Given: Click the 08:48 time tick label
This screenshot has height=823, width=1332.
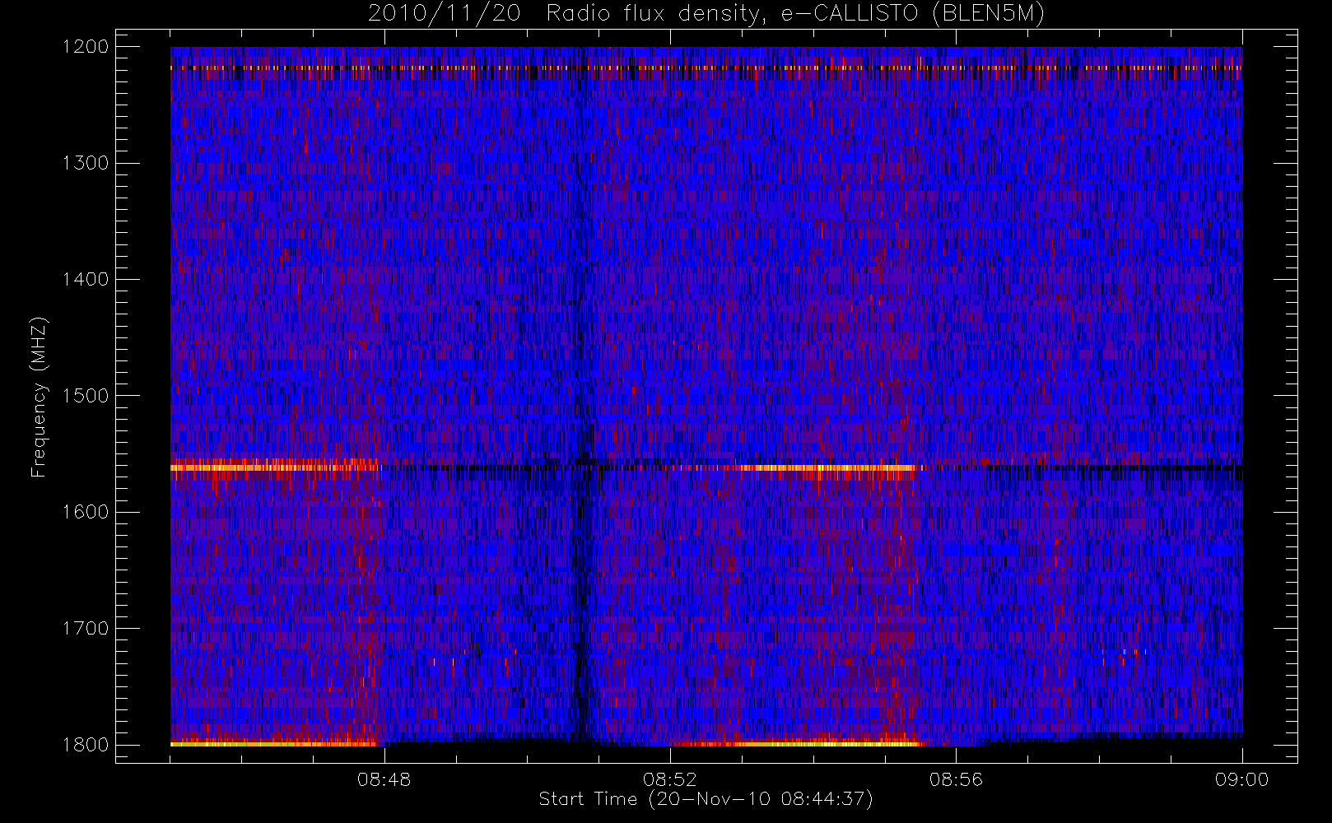Looking at the screenshot, I should pyautogui.click(x=384, y=779).
